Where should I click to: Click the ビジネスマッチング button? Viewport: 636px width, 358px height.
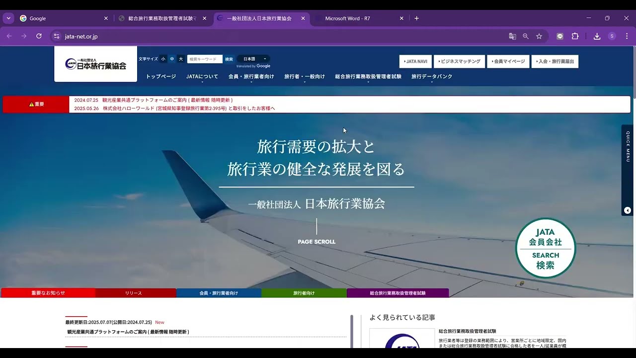pyautogui.click(x=459, y=62)
